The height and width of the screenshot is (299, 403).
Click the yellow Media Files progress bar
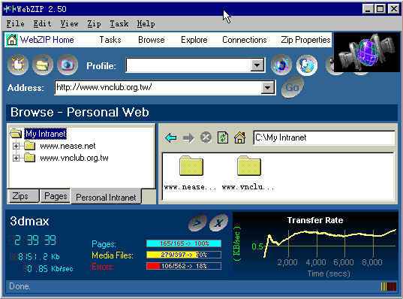tap(184, 255)
